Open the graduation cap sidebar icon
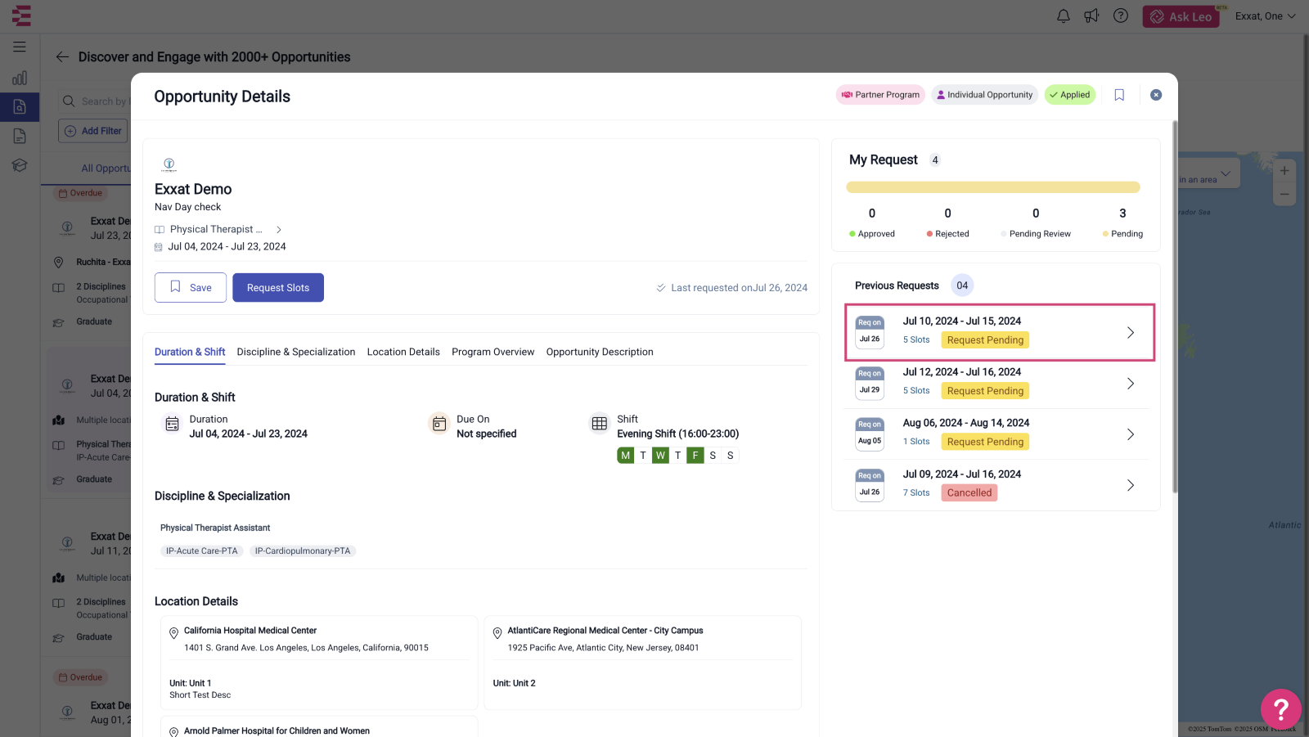The image size is (1309, 737). coord(20,165)
